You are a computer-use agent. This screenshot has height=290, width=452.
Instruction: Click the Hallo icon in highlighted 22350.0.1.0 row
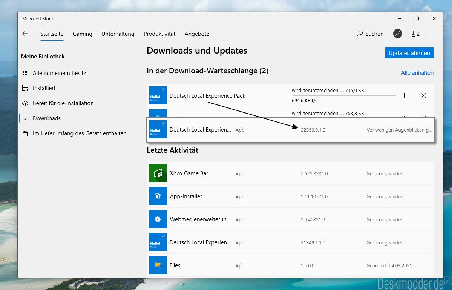pyautogui.click(x=158, y=129)
